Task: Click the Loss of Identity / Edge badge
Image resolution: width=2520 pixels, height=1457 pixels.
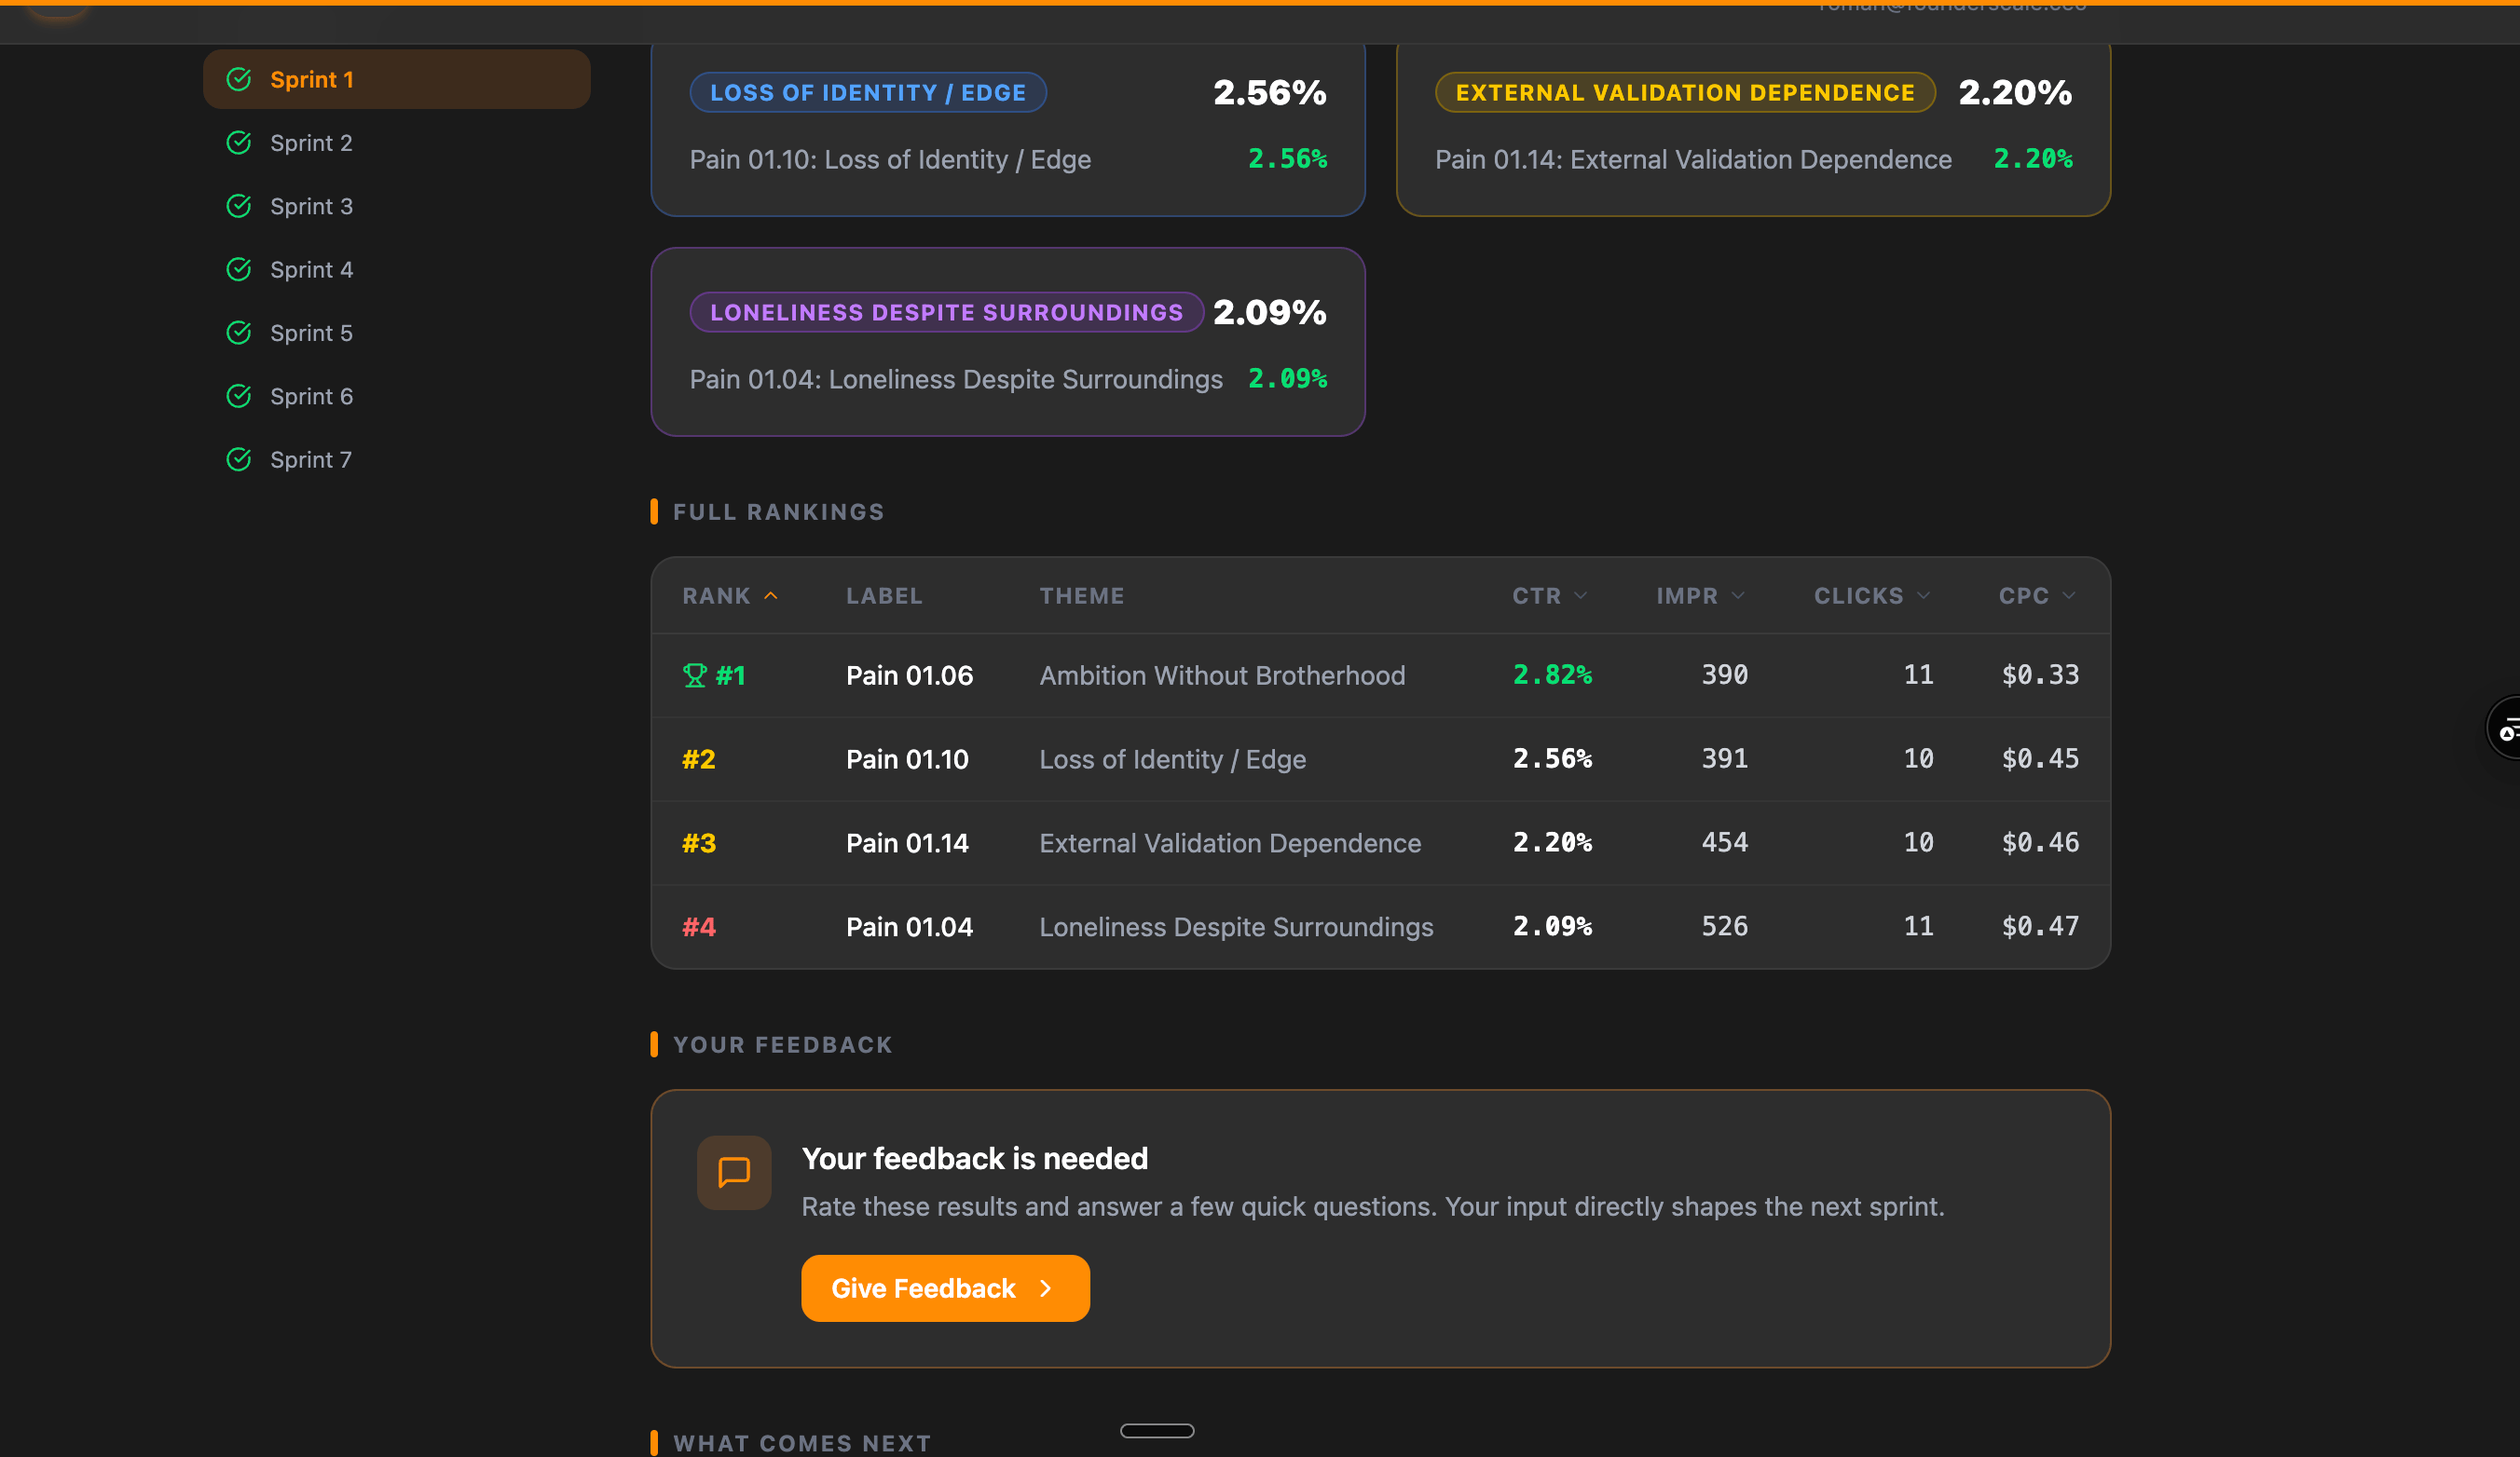Action: [x=867, y=93]
